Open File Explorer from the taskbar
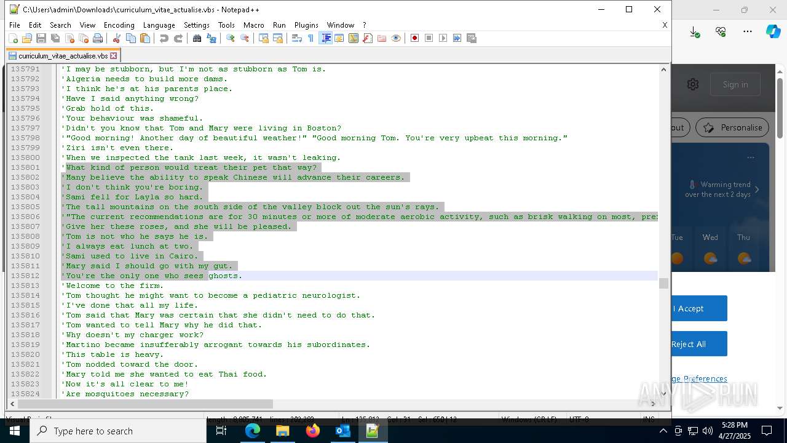787x443 pixels. pyautogui.click(x=283, y=431)
